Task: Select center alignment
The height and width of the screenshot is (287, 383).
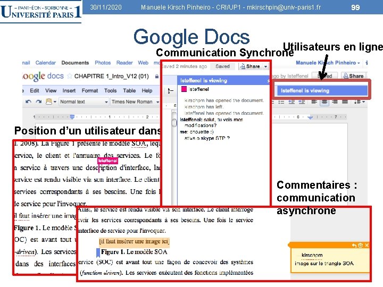Action: [x=324, y=102]
